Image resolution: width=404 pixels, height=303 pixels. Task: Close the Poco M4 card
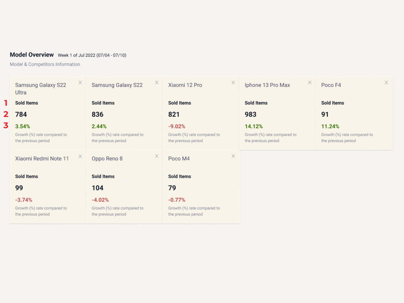pyautogui.click(x=233, y=156)
